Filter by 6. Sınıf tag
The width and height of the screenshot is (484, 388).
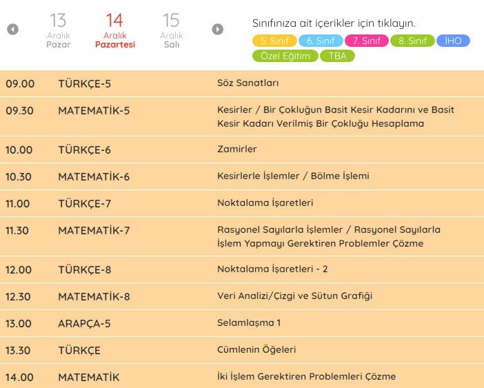321,41
